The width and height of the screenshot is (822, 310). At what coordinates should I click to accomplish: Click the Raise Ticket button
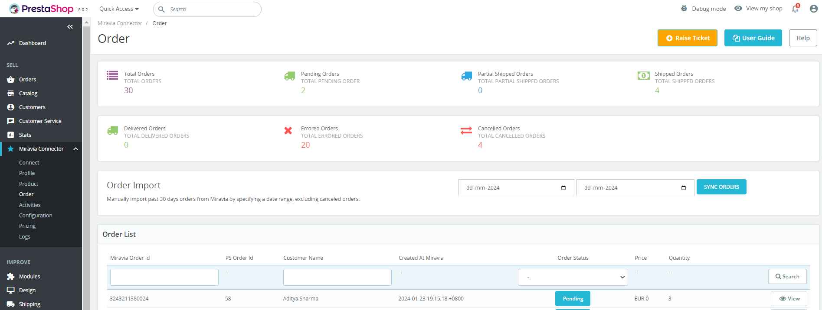688,38
